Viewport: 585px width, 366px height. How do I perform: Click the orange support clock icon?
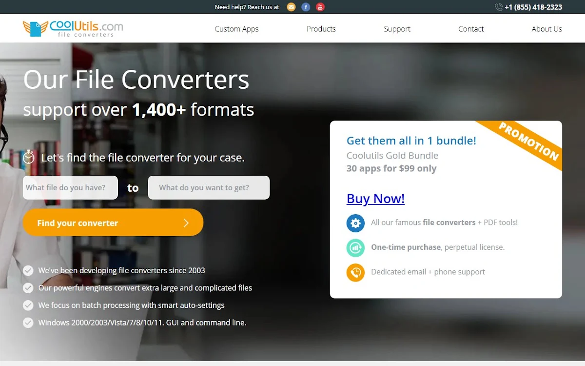click(x=355, y=272)
